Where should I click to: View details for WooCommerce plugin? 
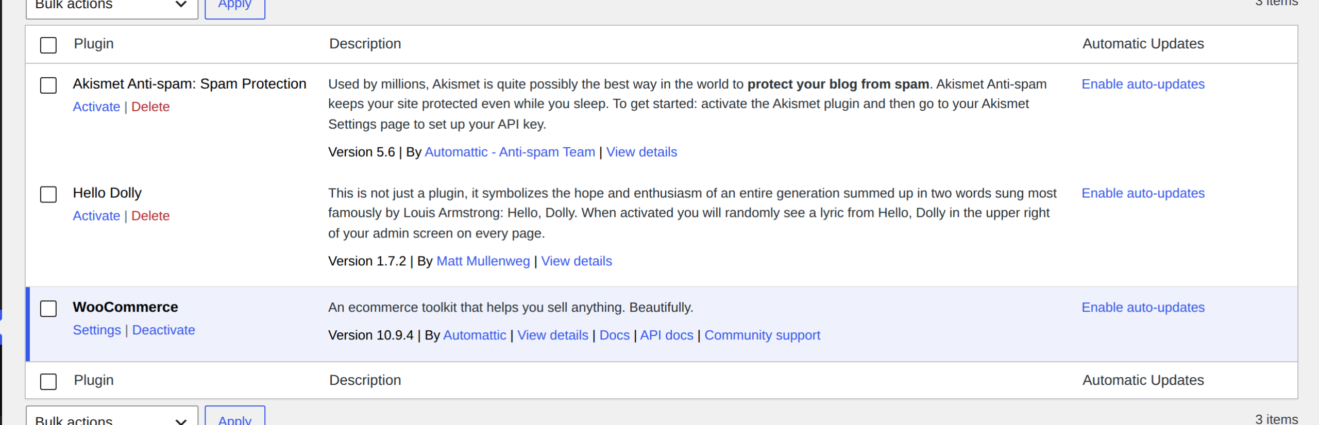click(x=553, y=335)
